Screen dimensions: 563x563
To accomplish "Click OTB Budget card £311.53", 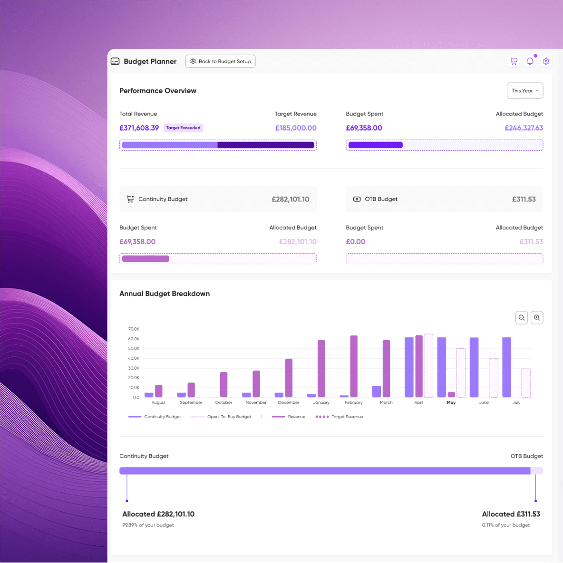I will point(445,199).
